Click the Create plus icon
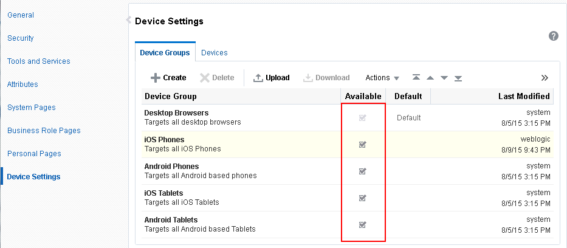The image size is (567, 248). click(156, 78)
